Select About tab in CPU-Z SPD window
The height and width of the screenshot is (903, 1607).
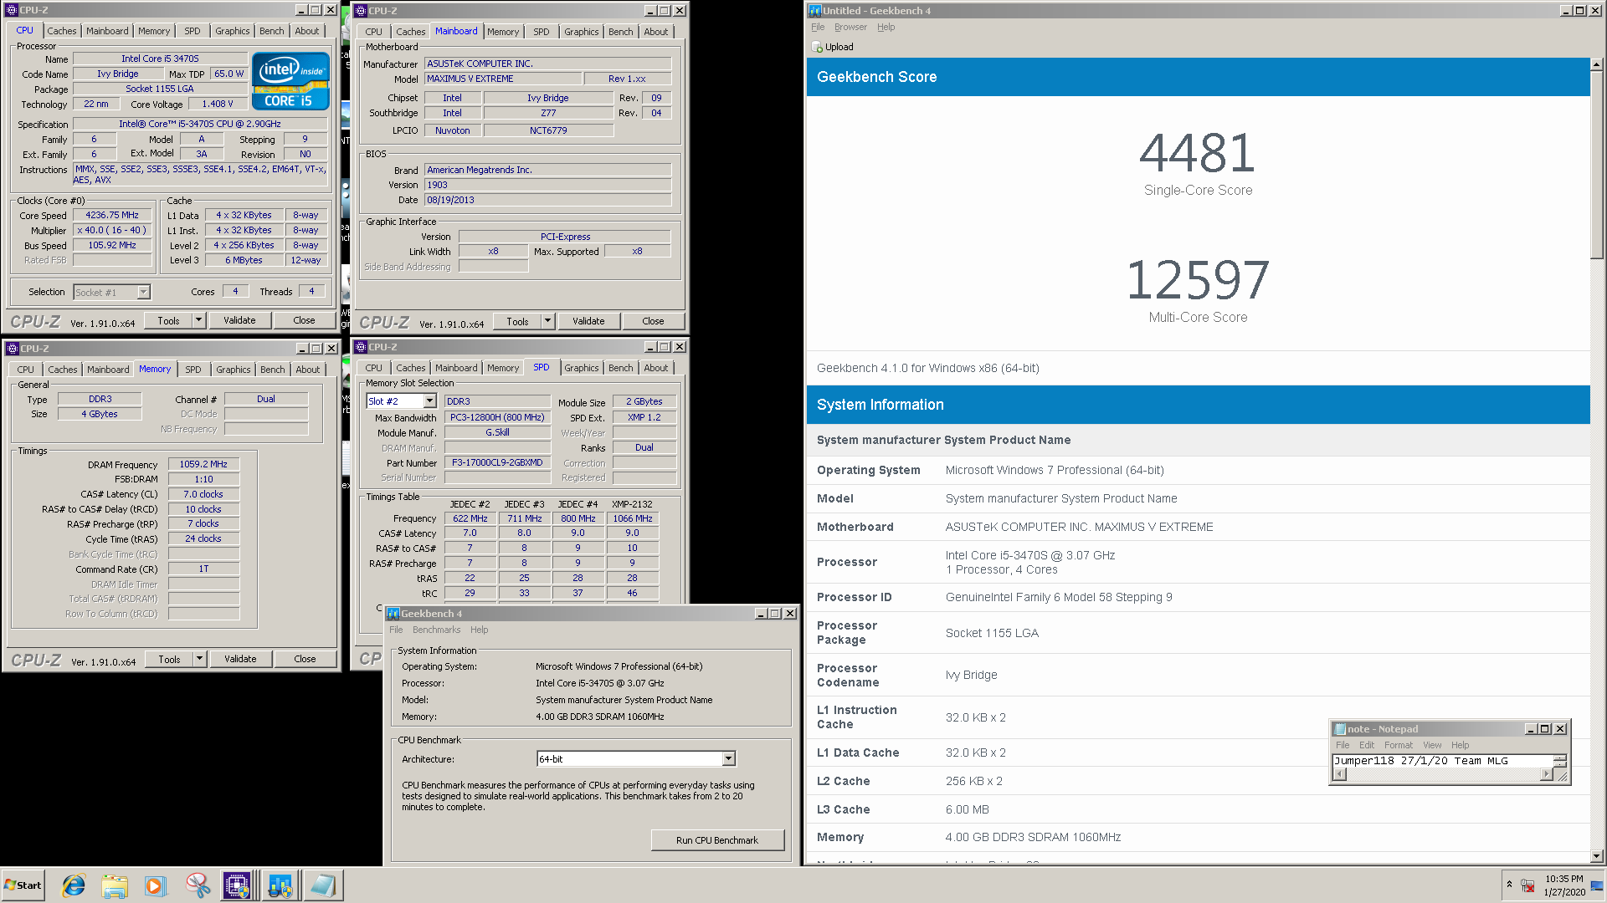[x=656, y=368]
